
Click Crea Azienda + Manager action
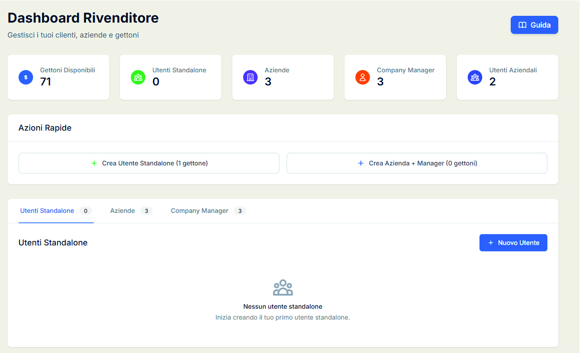point(417,163)
